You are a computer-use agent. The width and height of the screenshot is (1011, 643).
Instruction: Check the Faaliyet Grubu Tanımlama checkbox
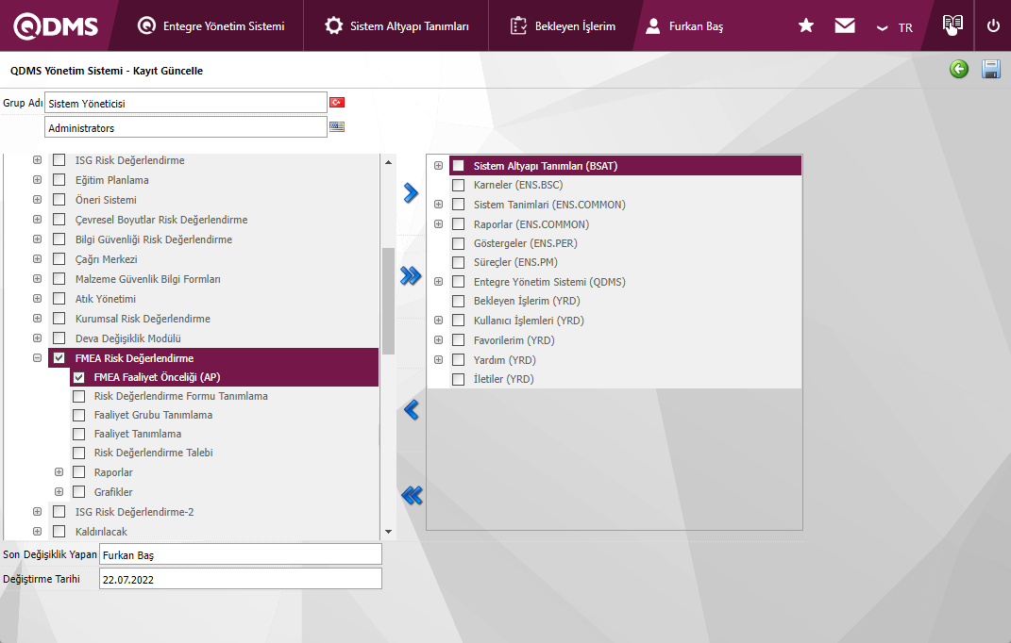79,415
